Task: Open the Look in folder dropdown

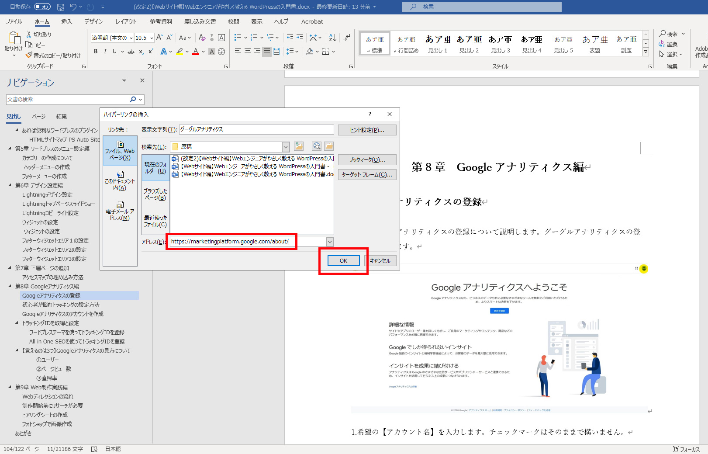Action: point(286,147)
